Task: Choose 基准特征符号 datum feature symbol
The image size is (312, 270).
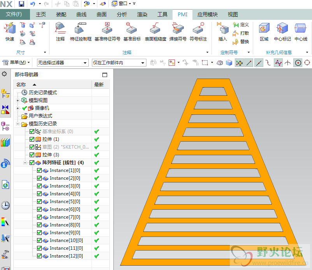Action: pyautogui.click(x=107, y=32)
